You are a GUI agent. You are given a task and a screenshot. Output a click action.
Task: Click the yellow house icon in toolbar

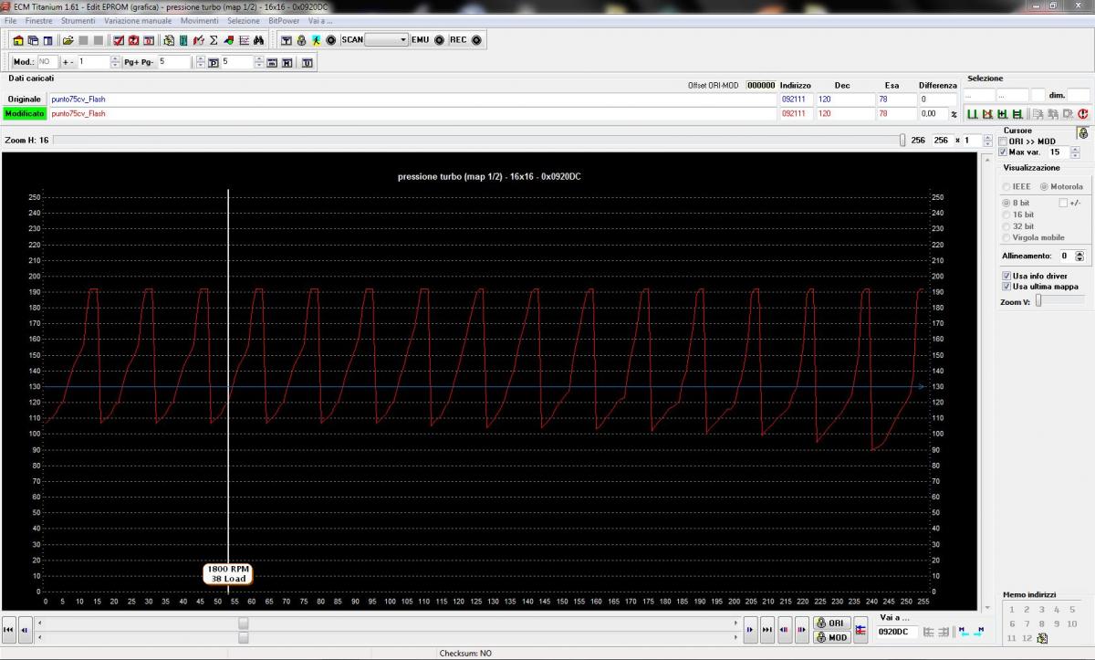coord(18,40)
